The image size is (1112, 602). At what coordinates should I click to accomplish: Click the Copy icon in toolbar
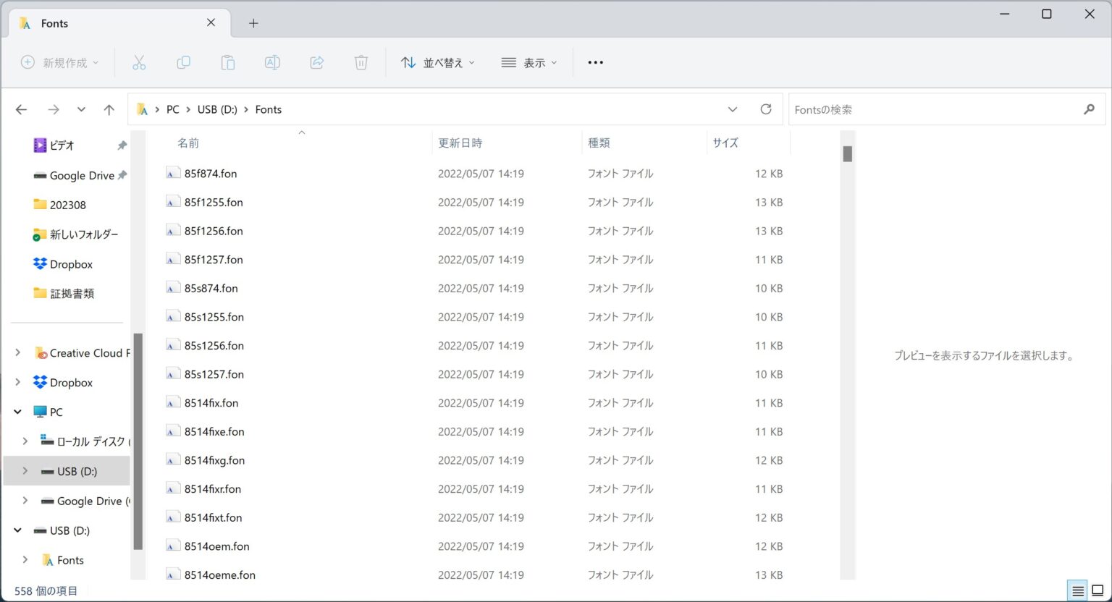click(x=183, y=63)
